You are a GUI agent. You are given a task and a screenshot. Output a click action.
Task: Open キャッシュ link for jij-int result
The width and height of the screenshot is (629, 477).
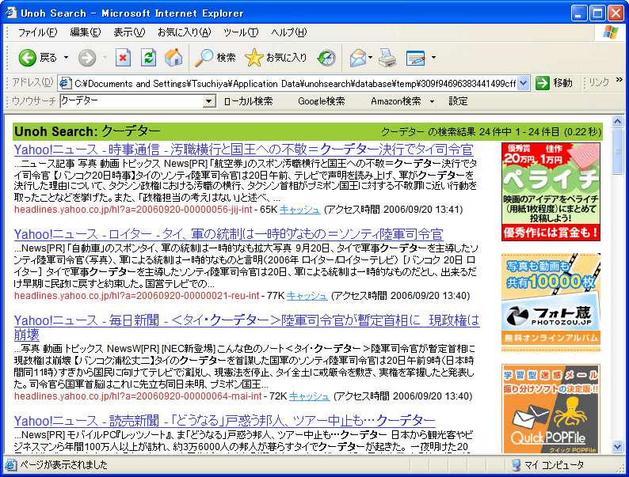[x=299, y=210]
